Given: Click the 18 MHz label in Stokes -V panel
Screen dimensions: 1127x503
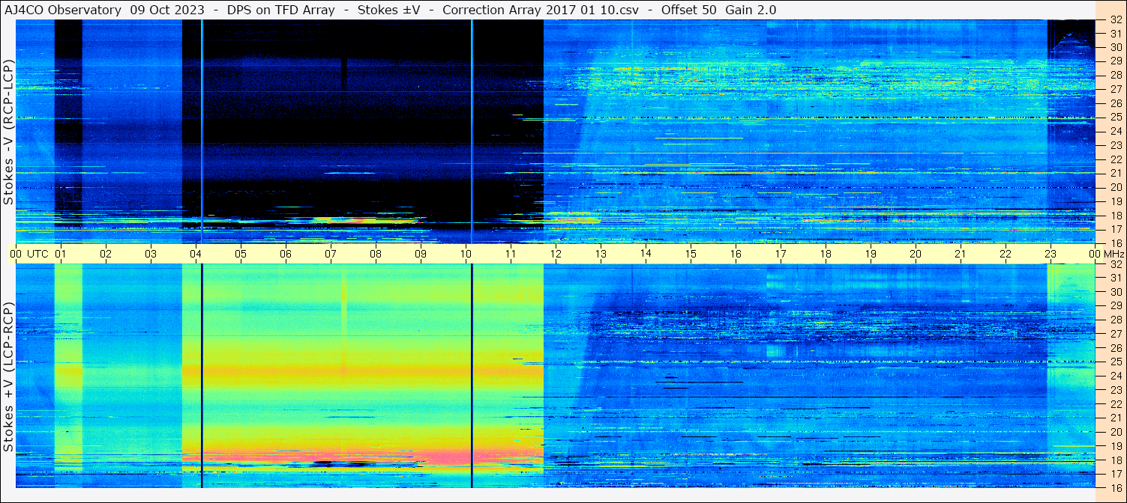Looking at the screenshot, I should tap(1115, 215).
